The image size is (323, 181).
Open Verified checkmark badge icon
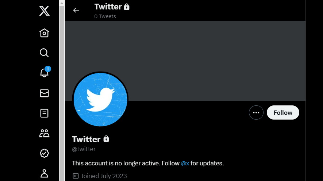(44, 153)
